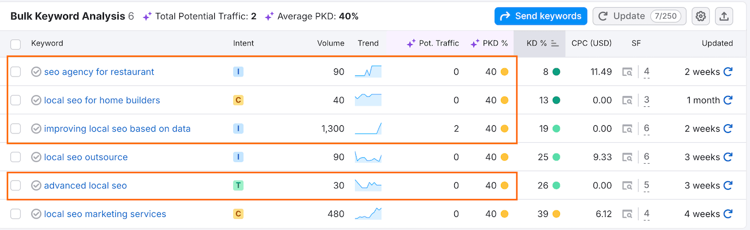The image size is (750, 230).
Task: Click SERP features icon for 'seo agency for restaurant'
Action: coord(628,72)
